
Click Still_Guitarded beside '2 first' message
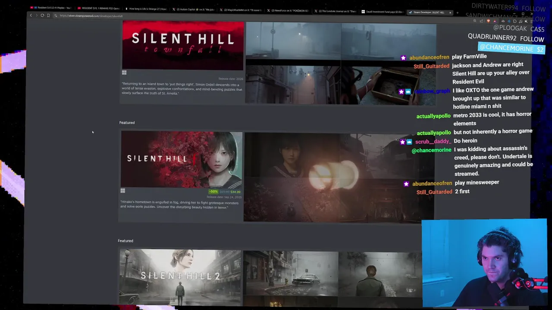point(434,192)
